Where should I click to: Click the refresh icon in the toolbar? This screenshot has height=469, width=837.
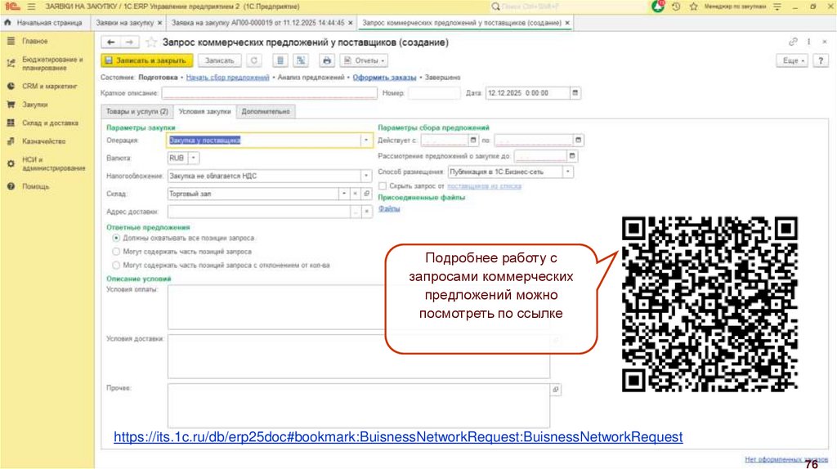(x=254, y=60)
